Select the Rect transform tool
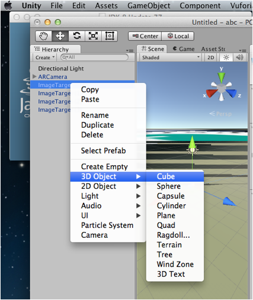Image resolution: width=253 pixels, height=300 pixels. click(x=110, y=36)
